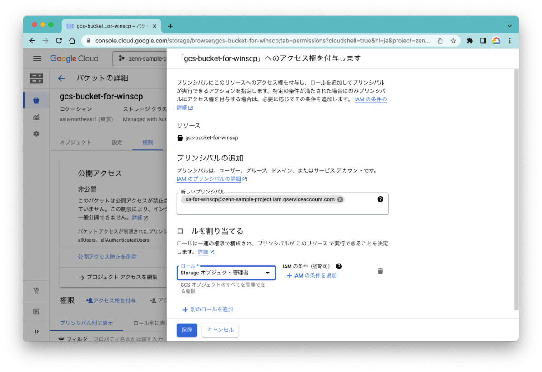Open the ロール dropdown
Screen dimensions: 542x372
(226, 273)
